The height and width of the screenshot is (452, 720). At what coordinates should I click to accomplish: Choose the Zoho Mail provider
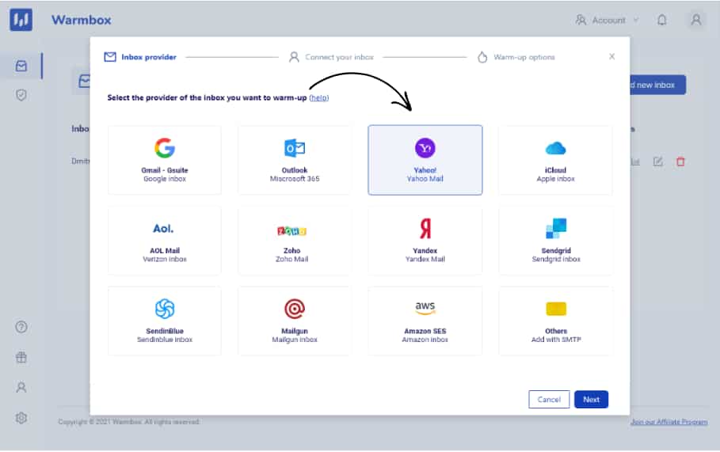click(295, 241)
